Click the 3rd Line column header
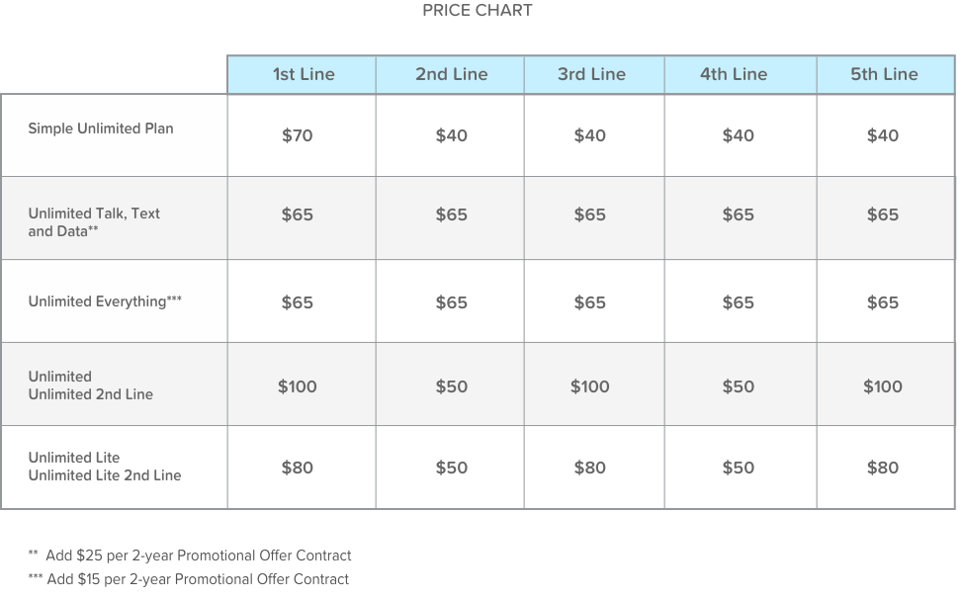 coord(591,74)
